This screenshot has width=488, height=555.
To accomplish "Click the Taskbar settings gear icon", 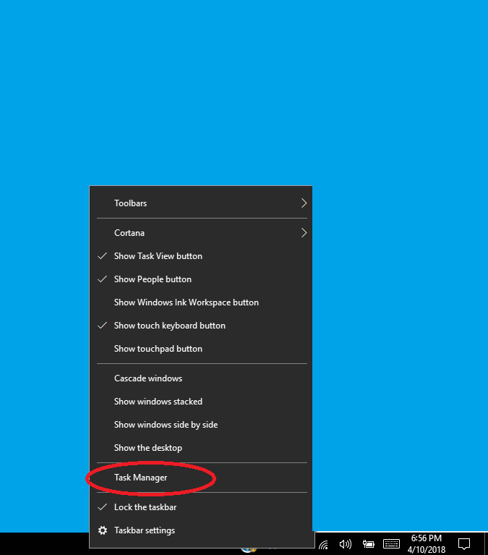I will tap(103, 530).
